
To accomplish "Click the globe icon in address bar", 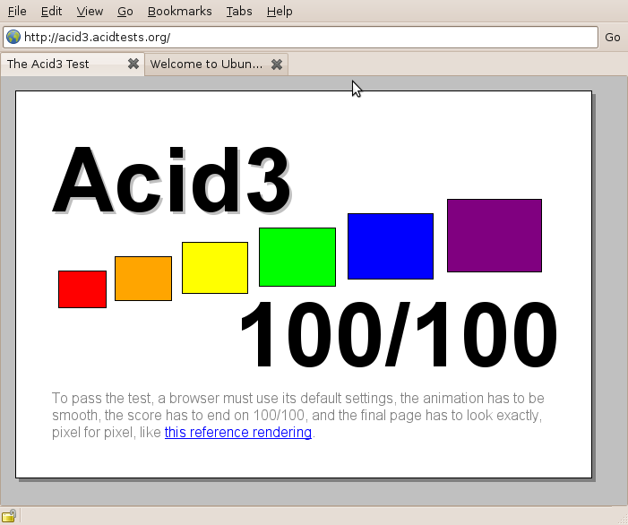I will point(13,37).
